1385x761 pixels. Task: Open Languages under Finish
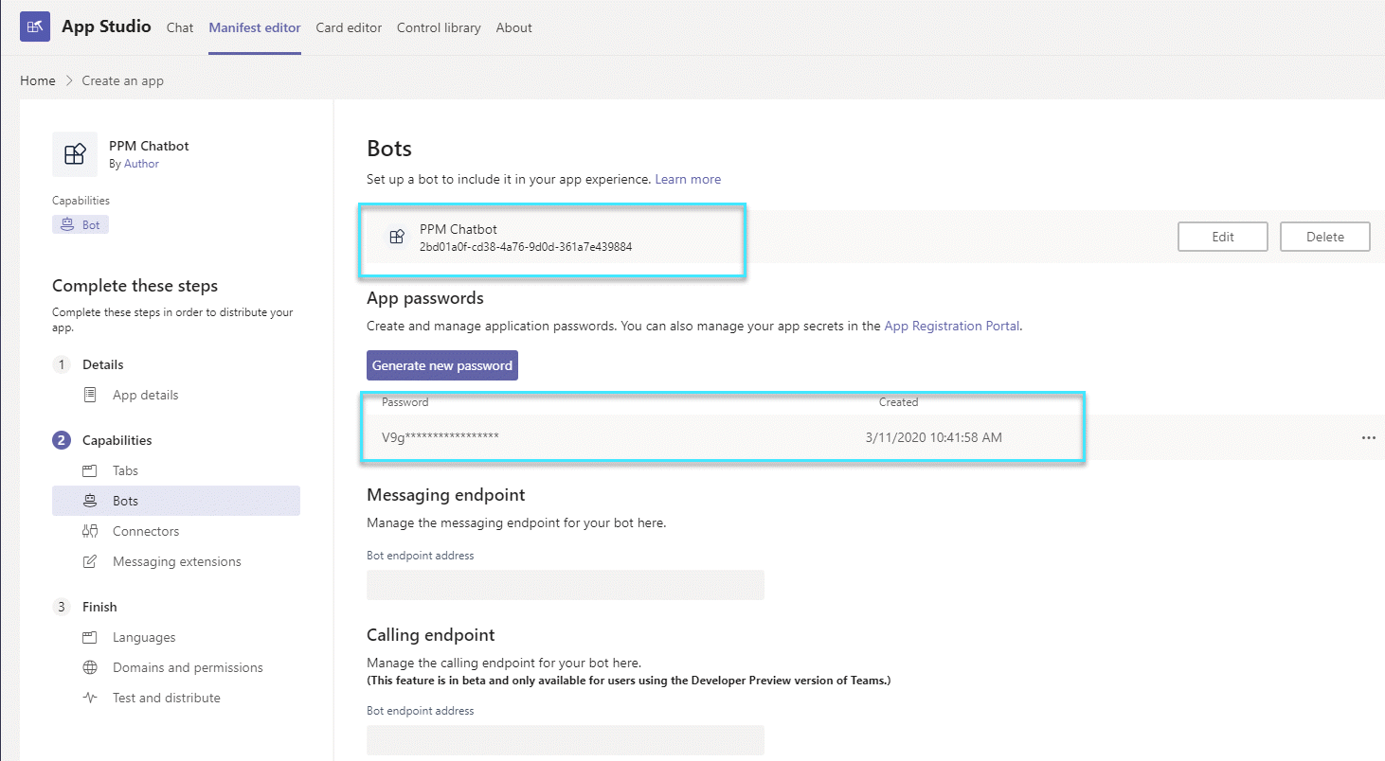tap(144, 637)
